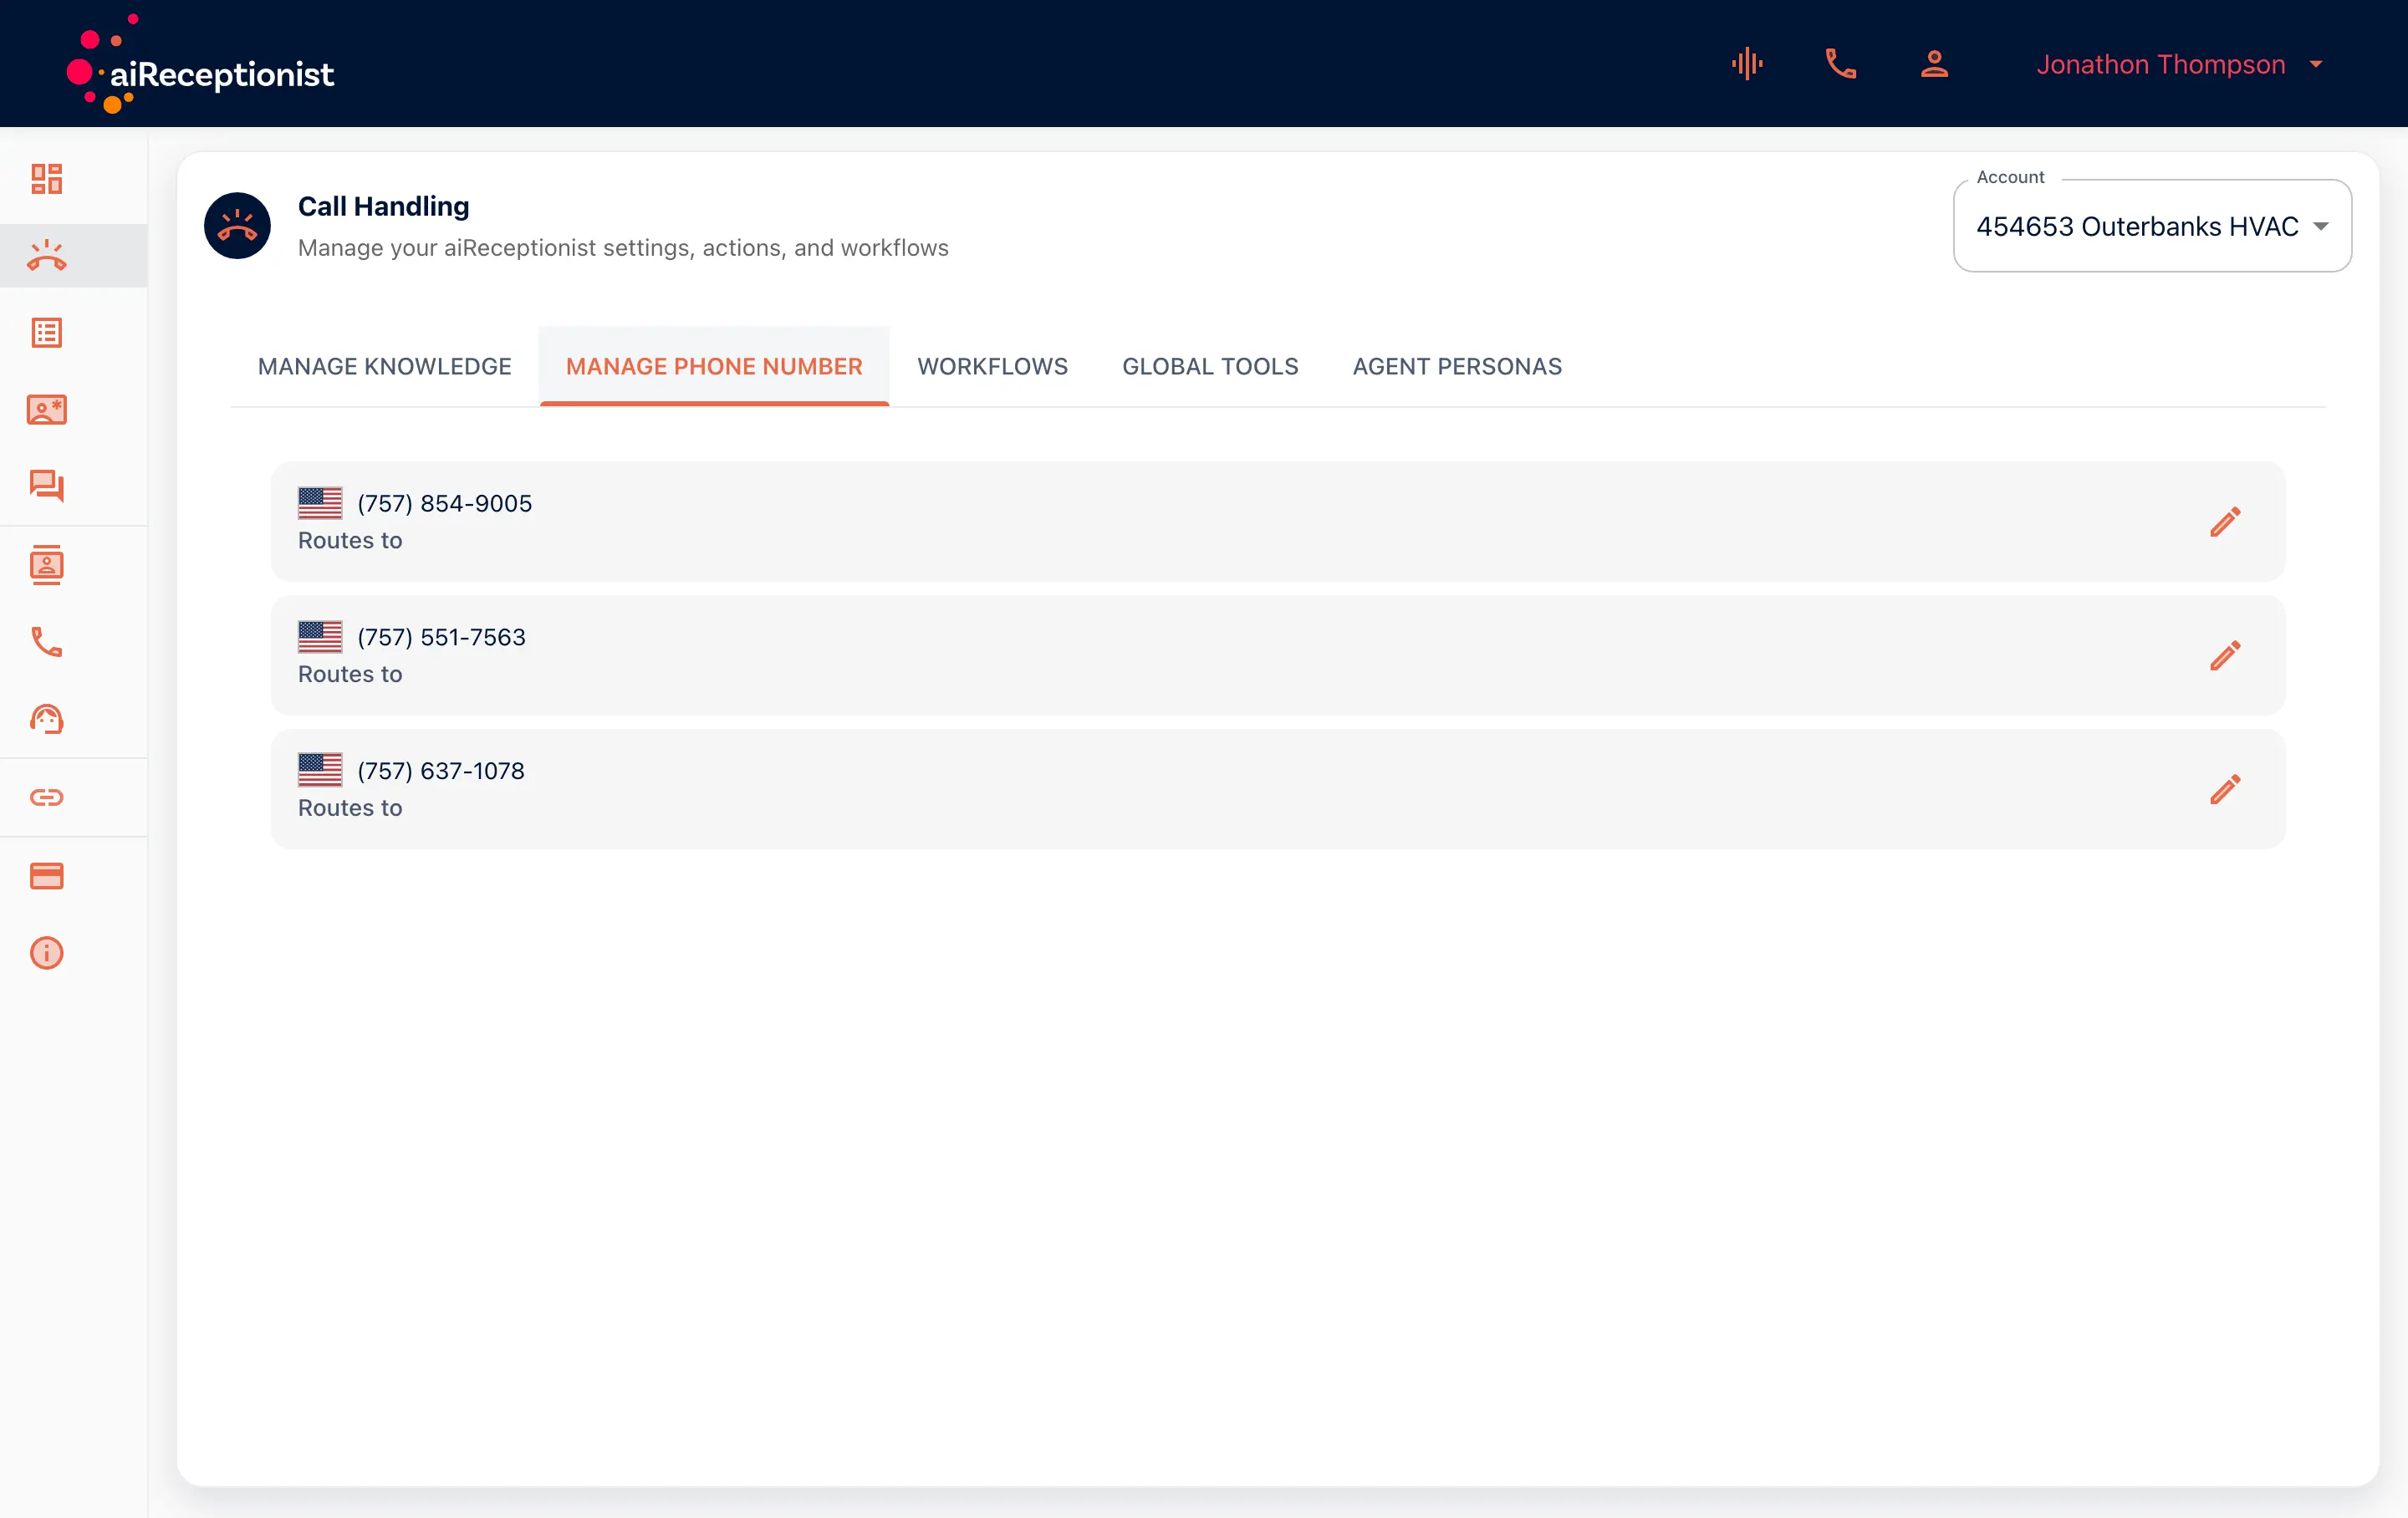Open the dashboard icon in sidebar
This screenshot has width=2408, height=1518.
(x=46, y=179)
